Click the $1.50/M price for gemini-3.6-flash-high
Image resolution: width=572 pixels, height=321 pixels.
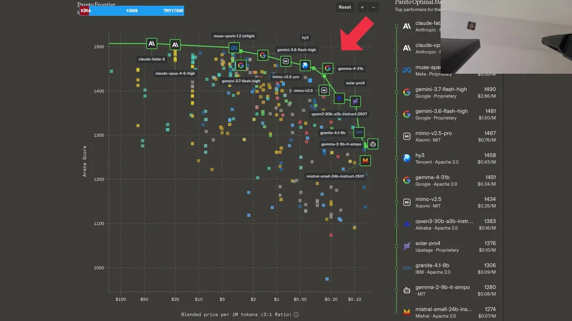(487, 118)
